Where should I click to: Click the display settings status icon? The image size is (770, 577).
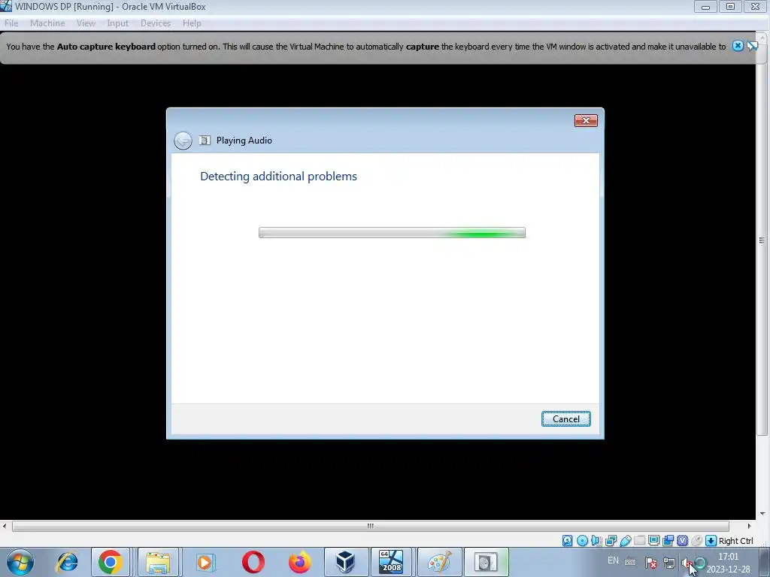click(x=653, y=541)
